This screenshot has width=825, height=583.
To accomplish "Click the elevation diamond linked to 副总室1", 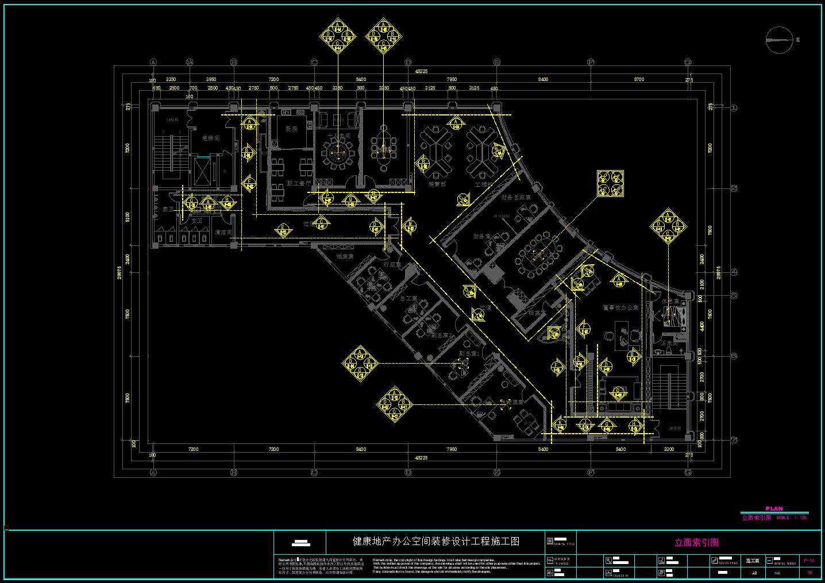I will point(360,364).
